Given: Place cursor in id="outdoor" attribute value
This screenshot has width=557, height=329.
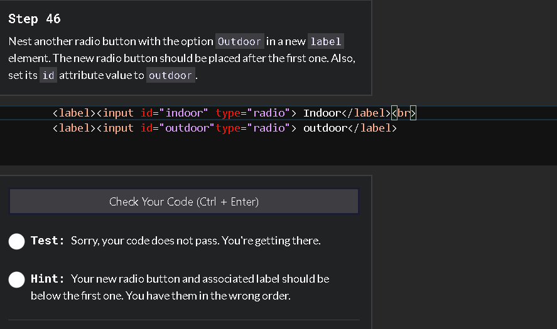Looking at the screenshot, I should pos(188,128).
